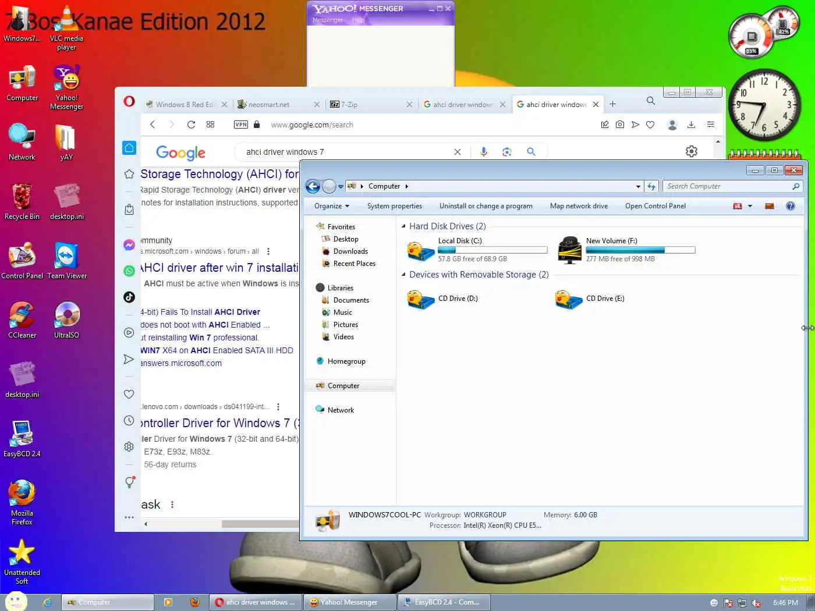This screenshot has width=815, height=611.
Task: Open Opera downloads arrow icon
Action: 691,125
